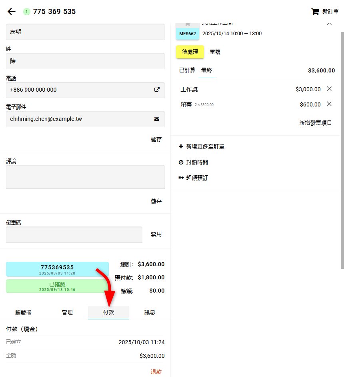Select the 最終 tab
Viewport: 344px width, 377px height.
click(x=206, y=70)
